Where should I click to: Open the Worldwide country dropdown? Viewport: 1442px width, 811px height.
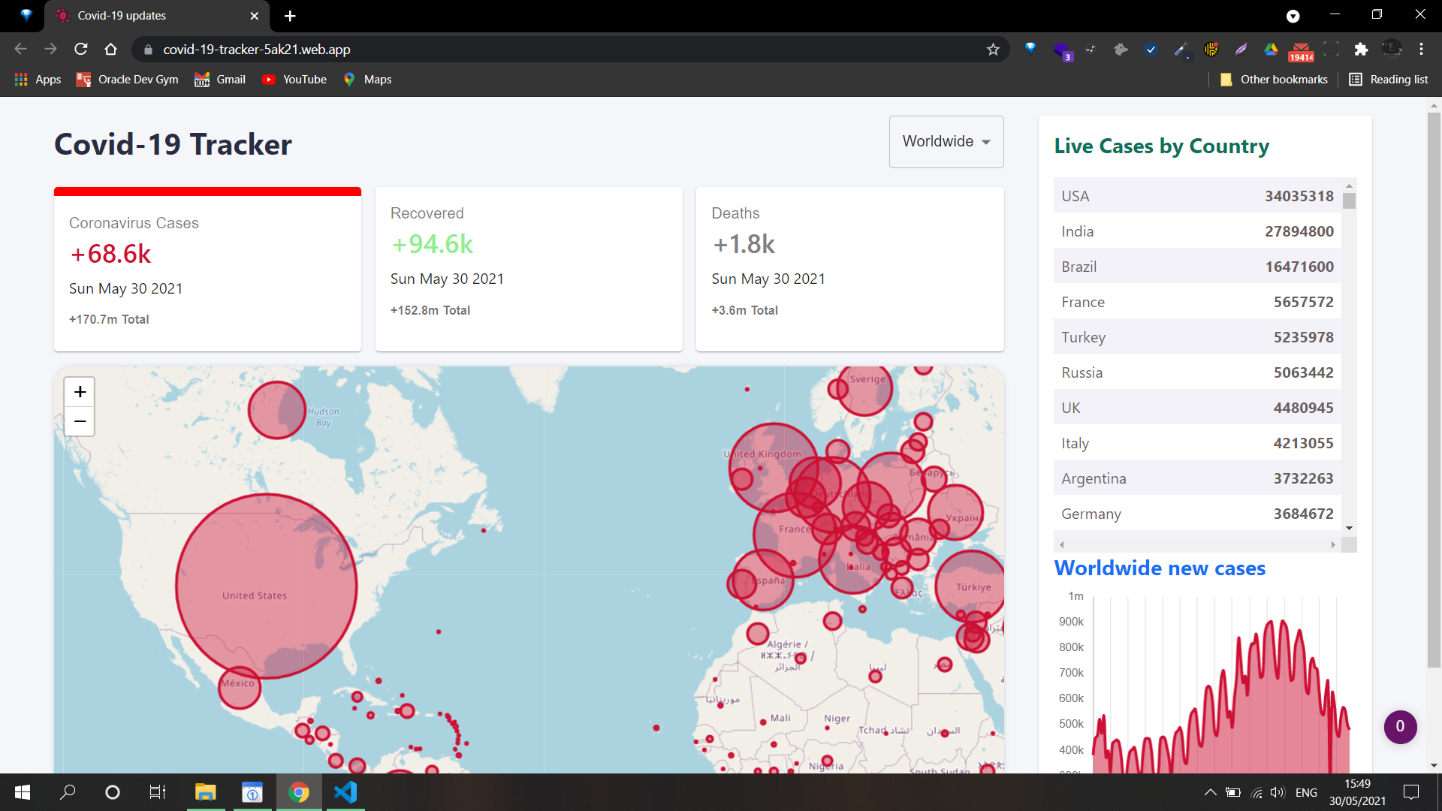pyautogui.click(x=946, y=142)
